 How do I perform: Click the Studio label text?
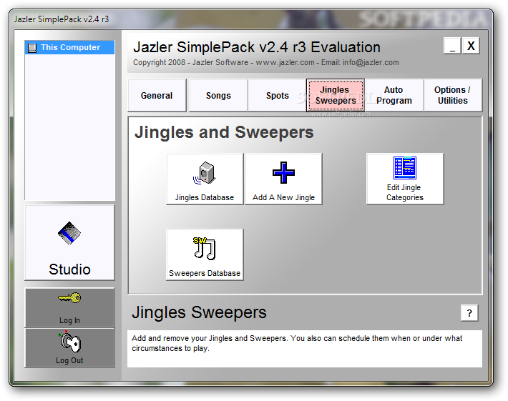(x=69, y=269)
